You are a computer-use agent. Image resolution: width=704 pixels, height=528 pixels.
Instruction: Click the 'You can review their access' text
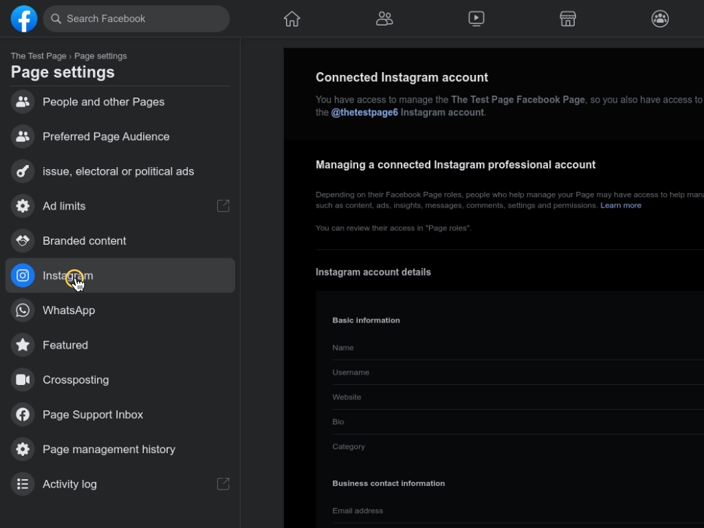[393, 228]
